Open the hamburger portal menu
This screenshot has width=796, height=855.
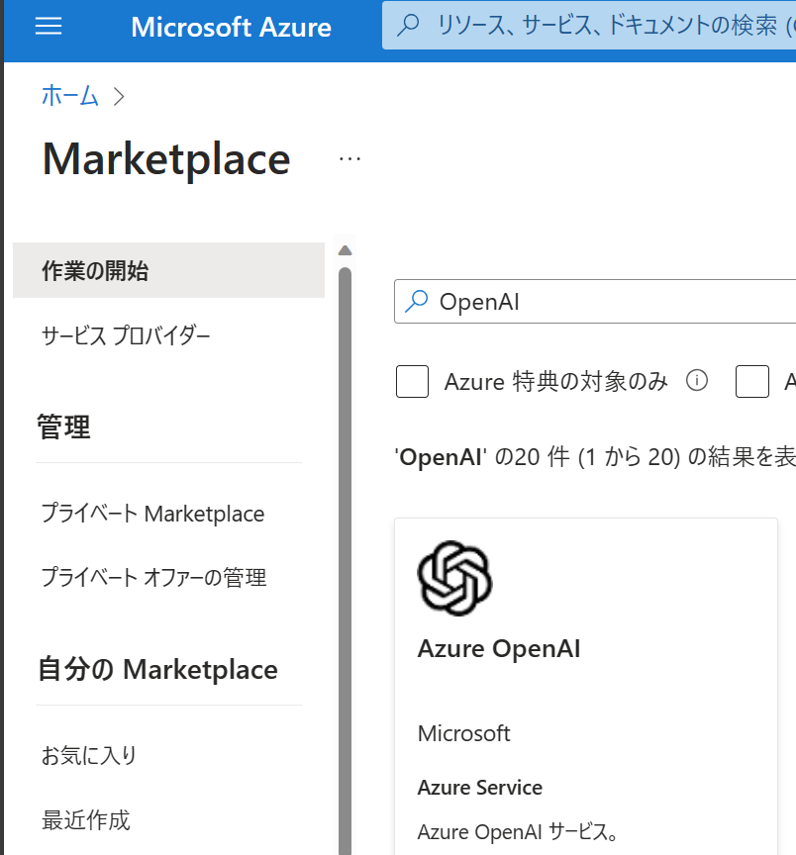click(49, 26)
